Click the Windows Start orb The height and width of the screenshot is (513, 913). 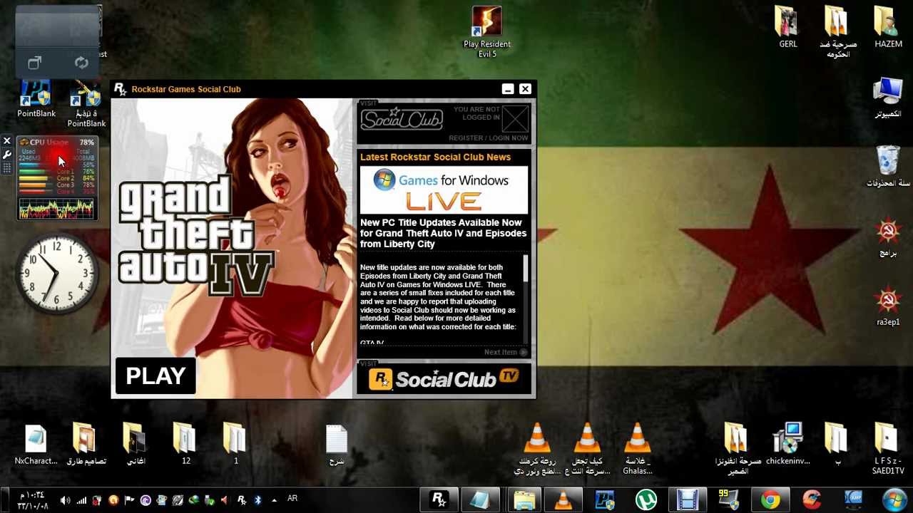(894, 500)
